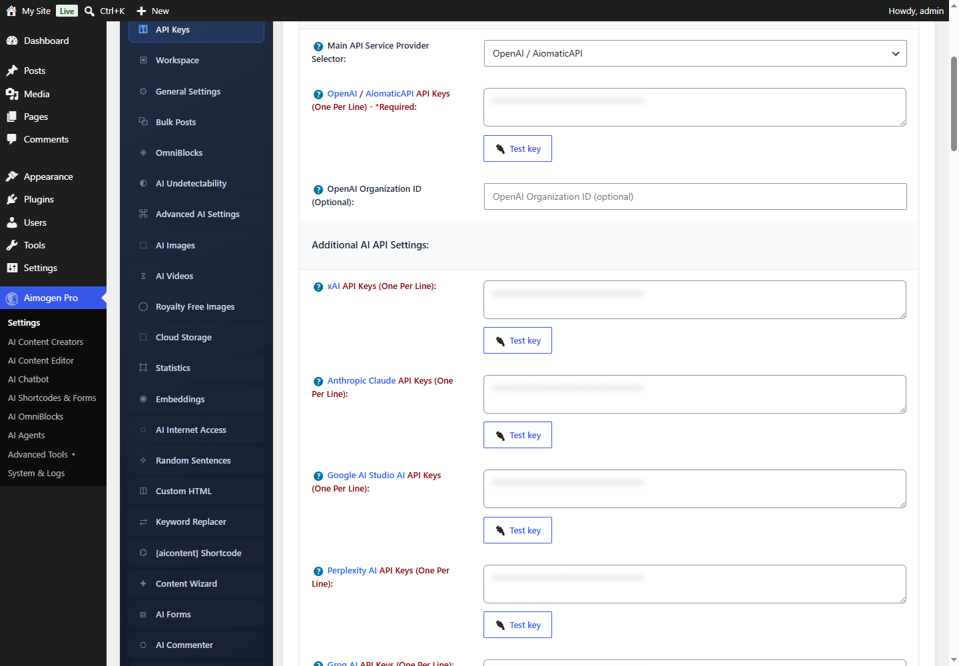Click the Statistics tab icon

tap(143, 368)
